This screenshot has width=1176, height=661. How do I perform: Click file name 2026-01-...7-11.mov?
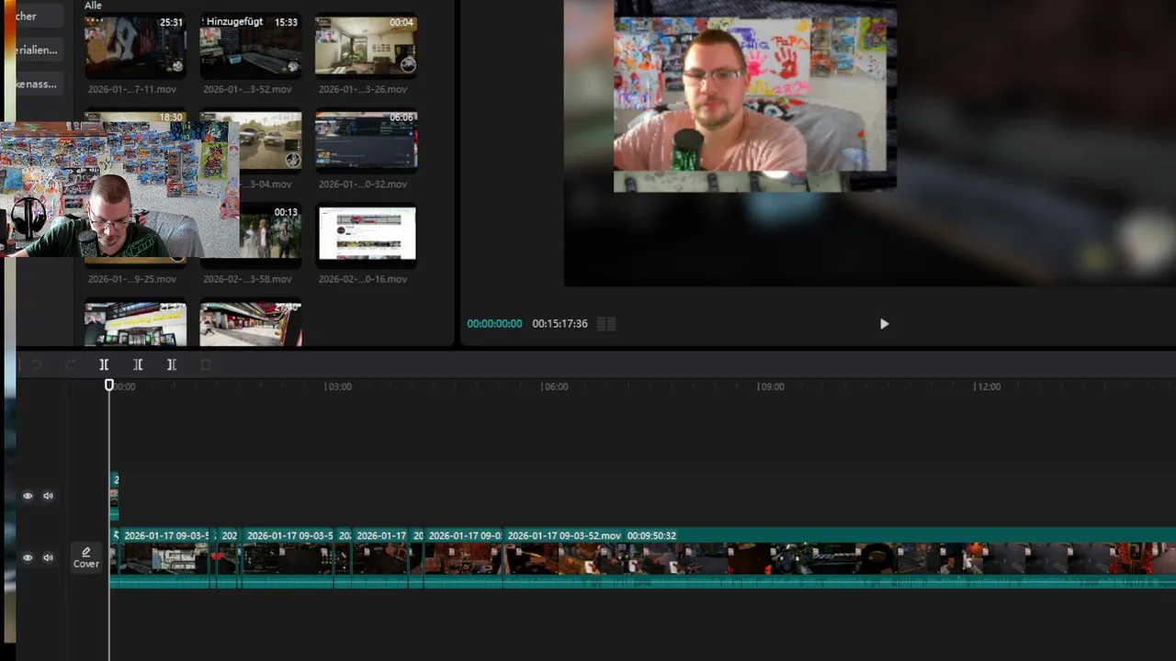pos(131,89)
